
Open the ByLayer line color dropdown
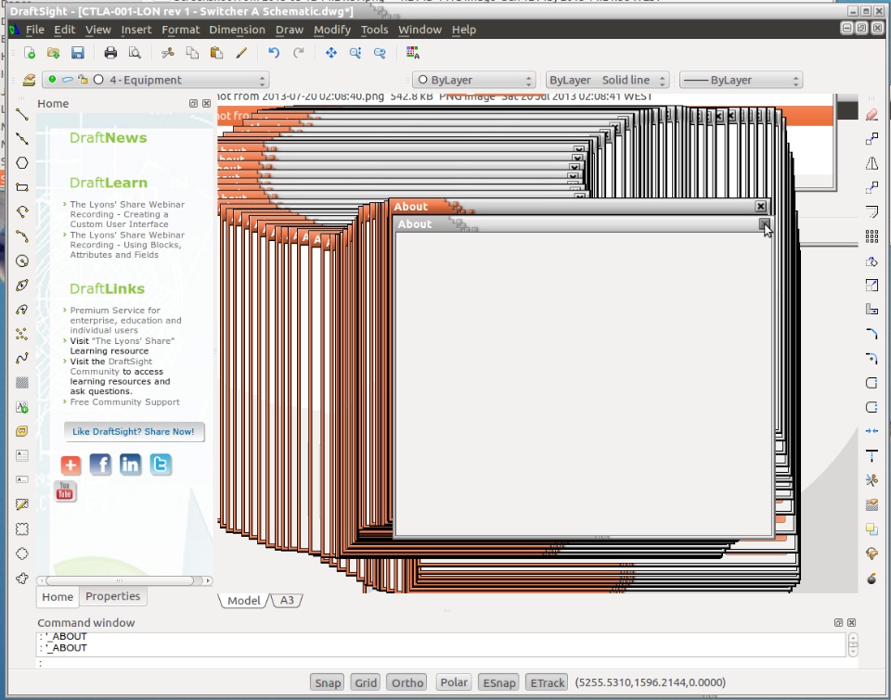coord(474,80)
